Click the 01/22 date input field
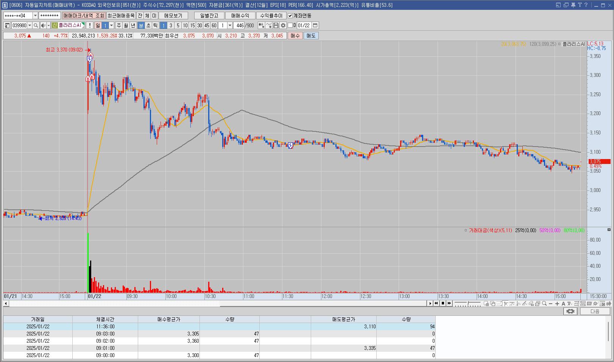Image resolution: width=614 pixels, height=362 pixels. [x=304, y=25]
